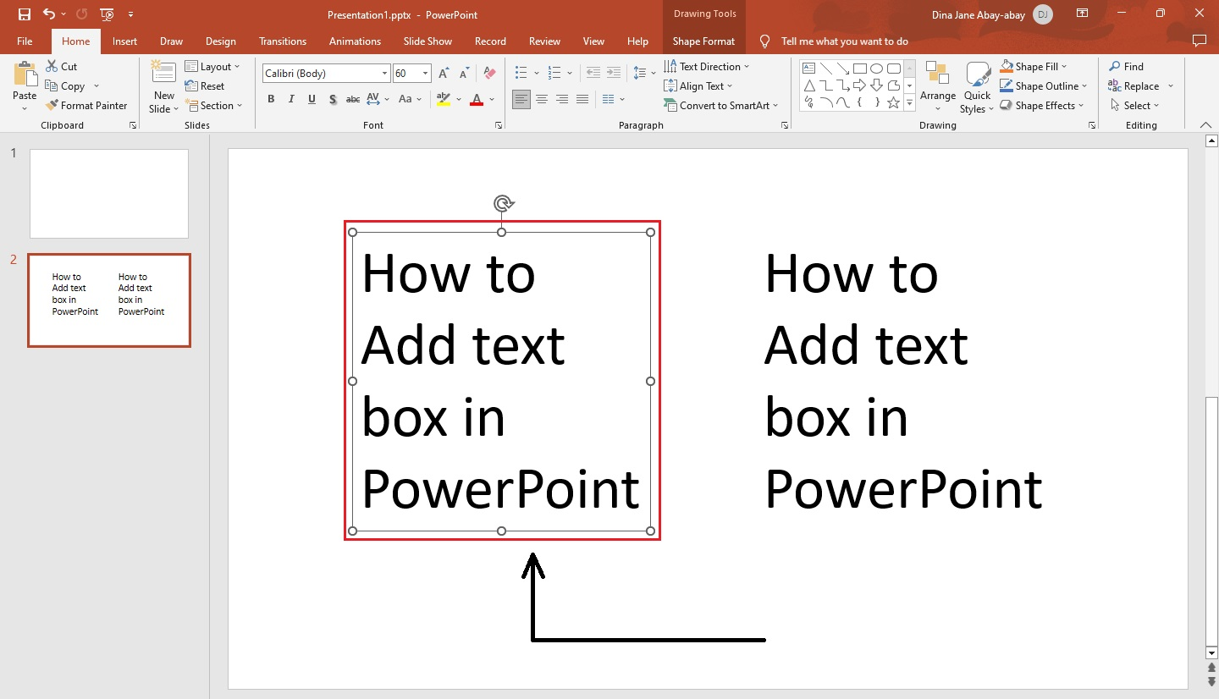Select the Format Painter tool
1219x699 pixels.
87,105
